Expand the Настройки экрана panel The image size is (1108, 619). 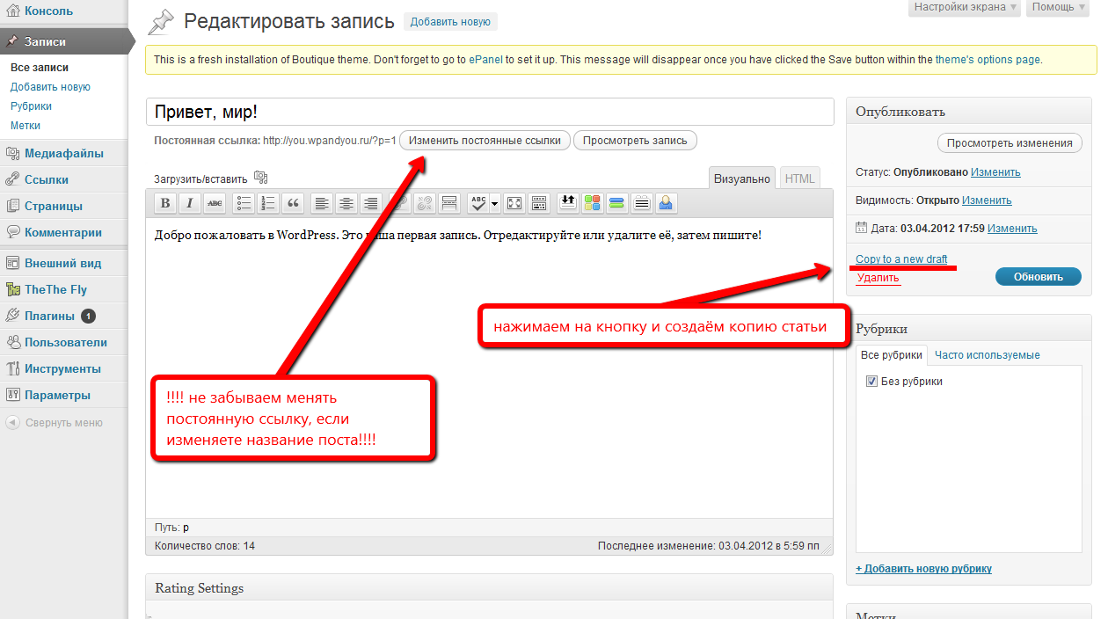click(x=963, y=7)
